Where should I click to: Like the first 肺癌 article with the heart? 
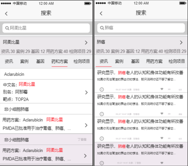point(162,89)
